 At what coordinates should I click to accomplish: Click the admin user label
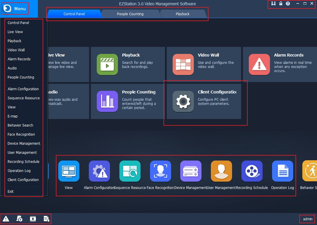[x=308, y=219]
